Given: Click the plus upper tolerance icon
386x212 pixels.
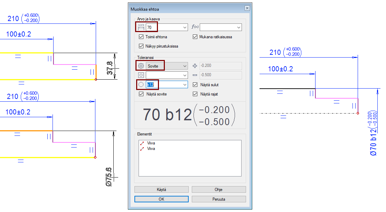Looking at the screenshot, I should [x=195, y=66].
